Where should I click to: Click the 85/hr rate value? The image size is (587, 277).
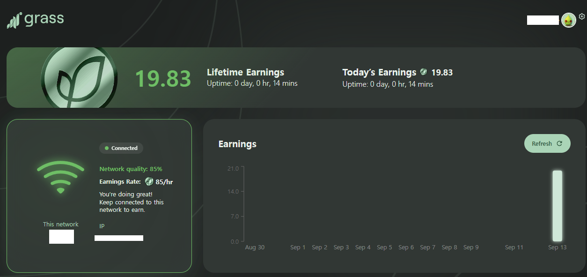point(164,182)
